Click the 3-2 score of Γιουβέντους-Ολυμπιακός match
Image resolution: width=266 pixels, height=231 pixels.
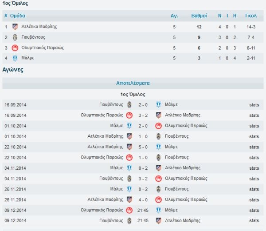point(143,179)
